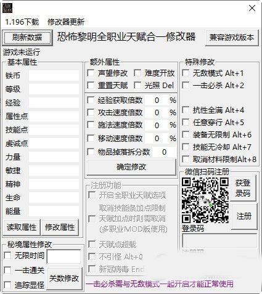Enable 一击必杀 Alt+2 checkbox
The width and height of the screenshot is (262, 294).
coord(186,85)
